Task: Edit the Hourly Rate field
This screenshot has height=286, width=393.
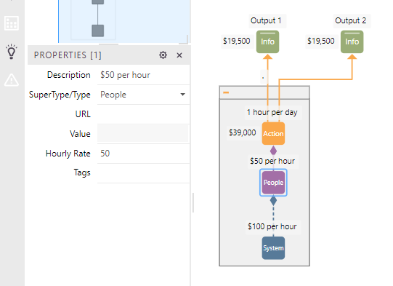Action: tap(143, 154)
